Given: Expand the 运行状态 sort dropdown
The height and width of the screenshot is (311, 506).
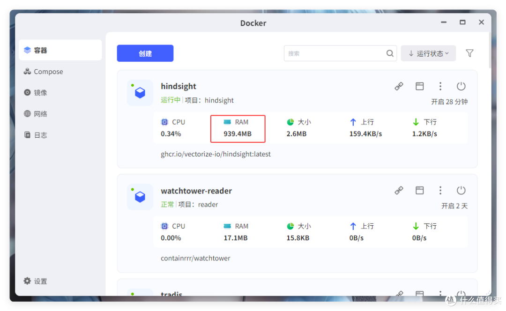Looking at the screenshot, I should tap(428, 53).
